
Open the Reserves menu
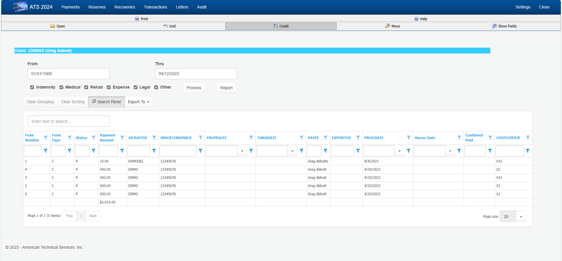click(97, 7)
